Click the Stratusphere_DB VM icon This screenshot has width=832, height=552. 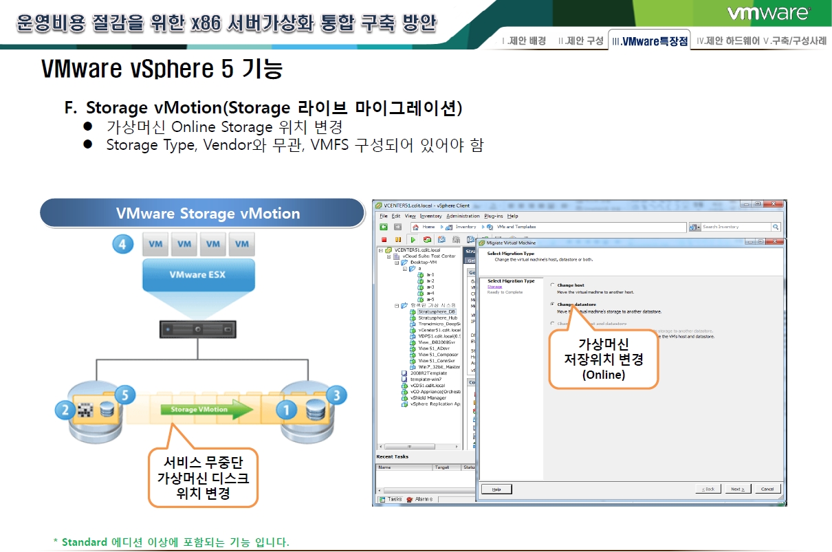click(x=413, y=311)
